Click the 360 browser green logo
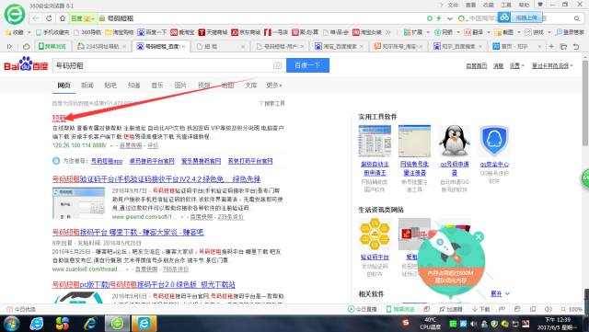This screenshot has width=589, height=332. (x=15, y=14)
